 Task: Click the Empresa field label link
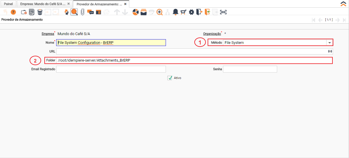click(x=48, y=34)
